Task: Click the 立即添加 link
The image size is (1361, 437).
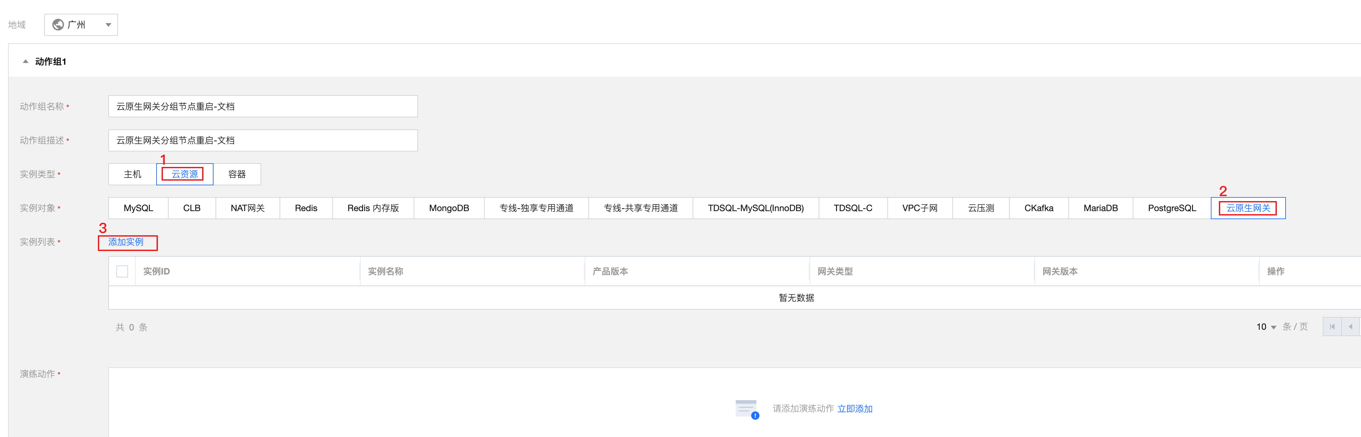Action: [855, 409]
